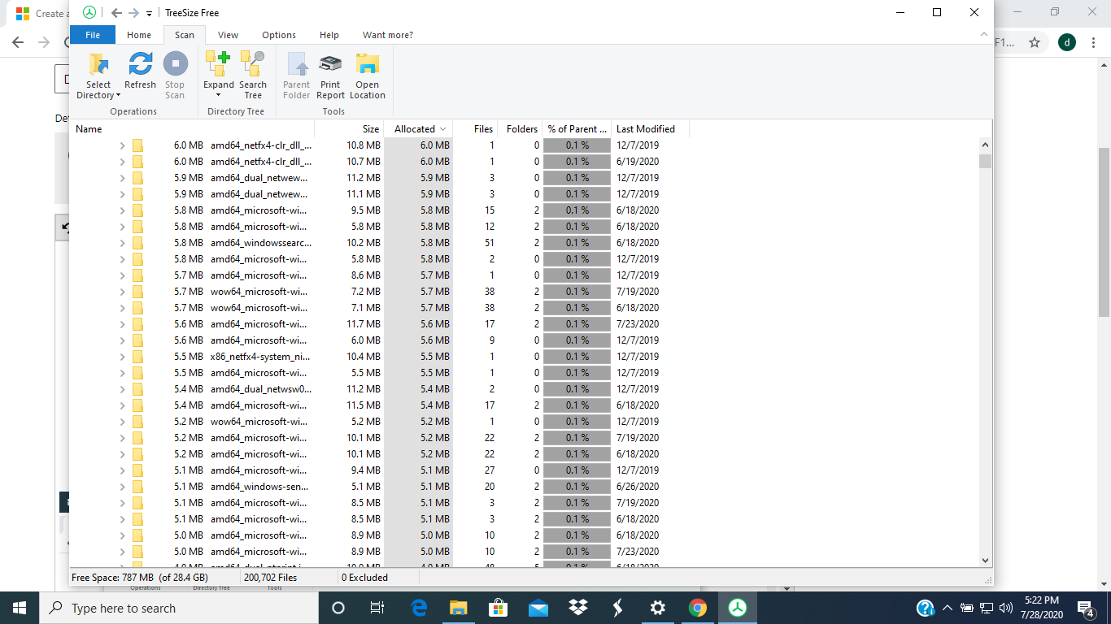Navigate forward using TreeSize title bar arrow
Image resolution: width=1111 pixels, height=624 pixels.
pyautogui.click(x=133, y=13)
